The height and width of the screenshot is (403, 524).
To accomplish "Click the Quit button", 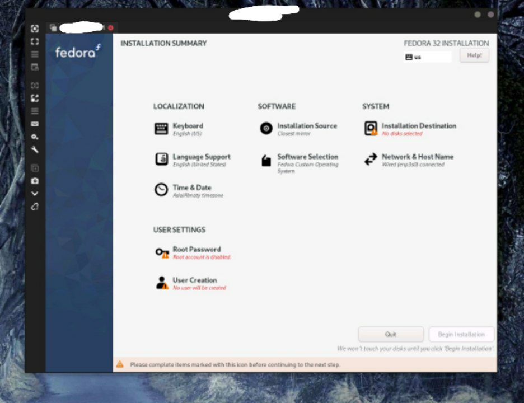I will 391,334.
